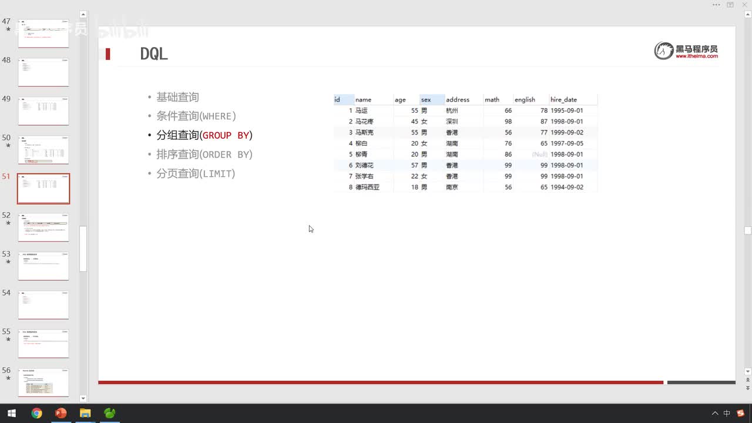
Task: Click the name cell 张学右
Action: pyautogui.click(x=364, y=176)
